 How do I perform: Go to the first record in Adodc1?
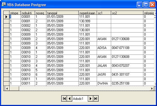coord(64,99)
